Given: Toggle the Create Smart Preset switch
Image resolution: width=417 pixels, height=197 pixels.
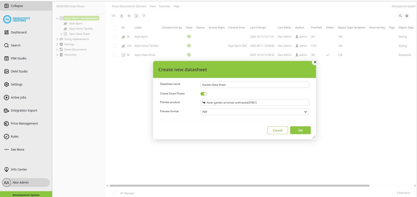Looking at the screenshot, I should (x=204, y=94).
